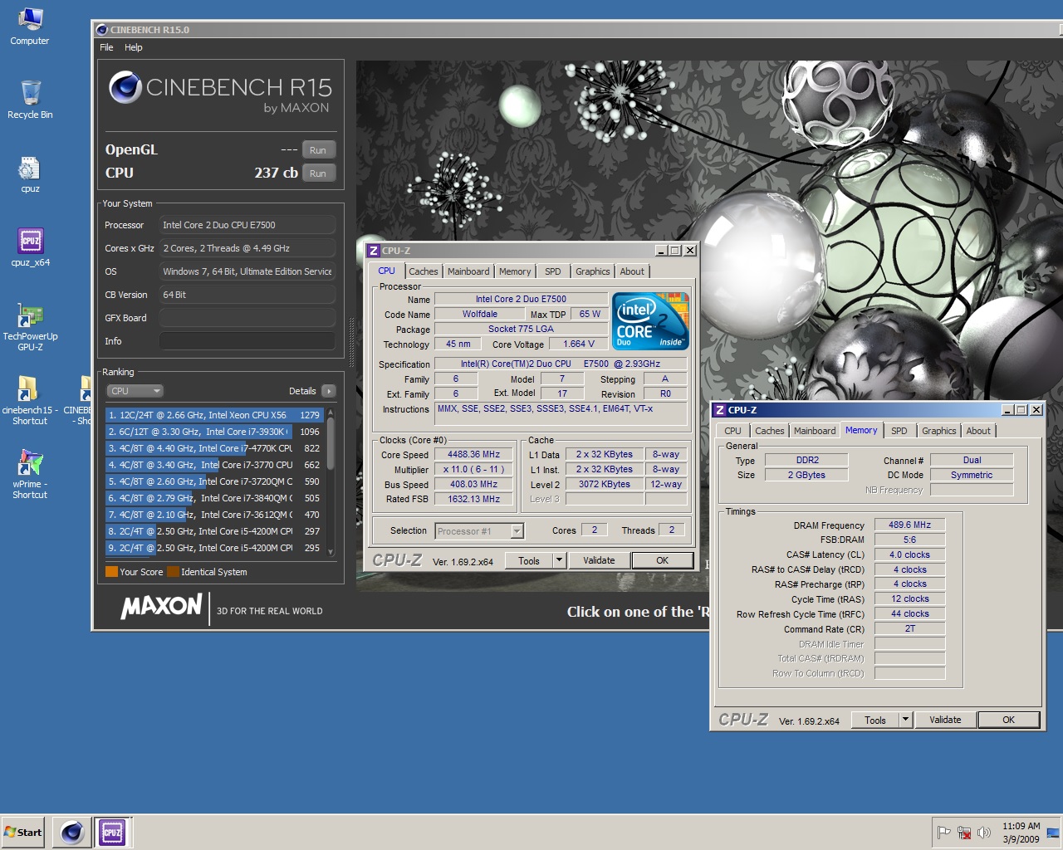Select the cinebench15 Shortcut desktop icon
1063x850 pixels.
click(30, 400)
